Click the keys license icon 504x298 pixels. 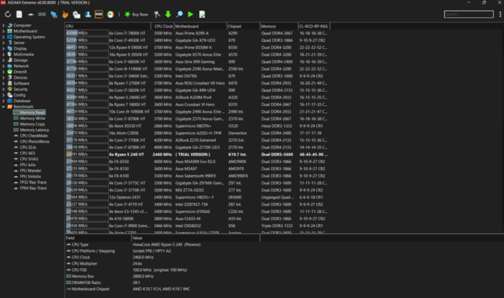click(x=157, y=14)
